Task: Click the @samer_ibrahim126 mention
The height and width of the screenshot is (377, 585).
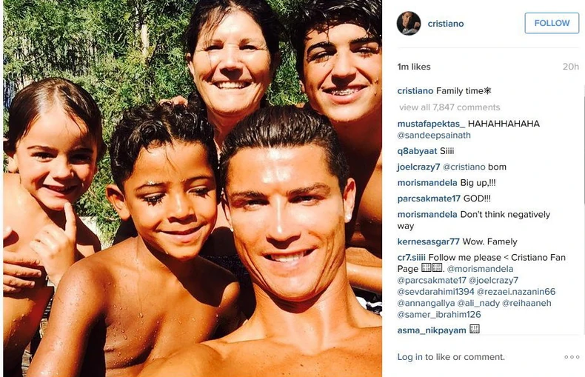Action: (438, 315)
